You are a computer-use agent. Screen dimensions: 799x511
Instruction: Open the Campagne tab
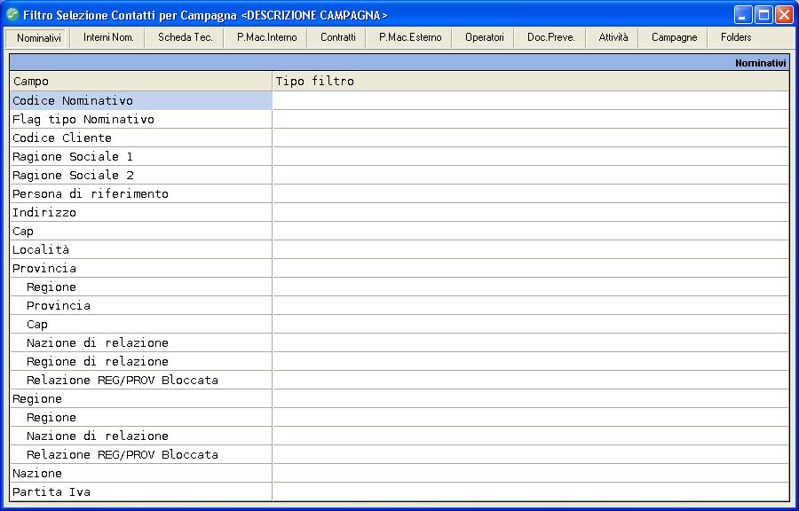[674, 37]
